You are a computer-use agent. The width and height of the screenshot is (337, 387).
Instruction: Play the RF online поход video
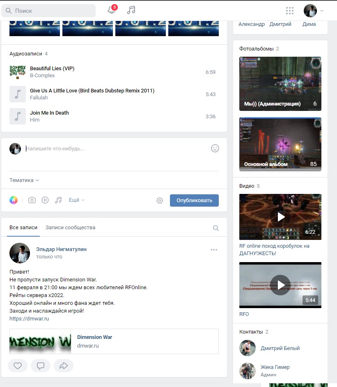(280, 217)
